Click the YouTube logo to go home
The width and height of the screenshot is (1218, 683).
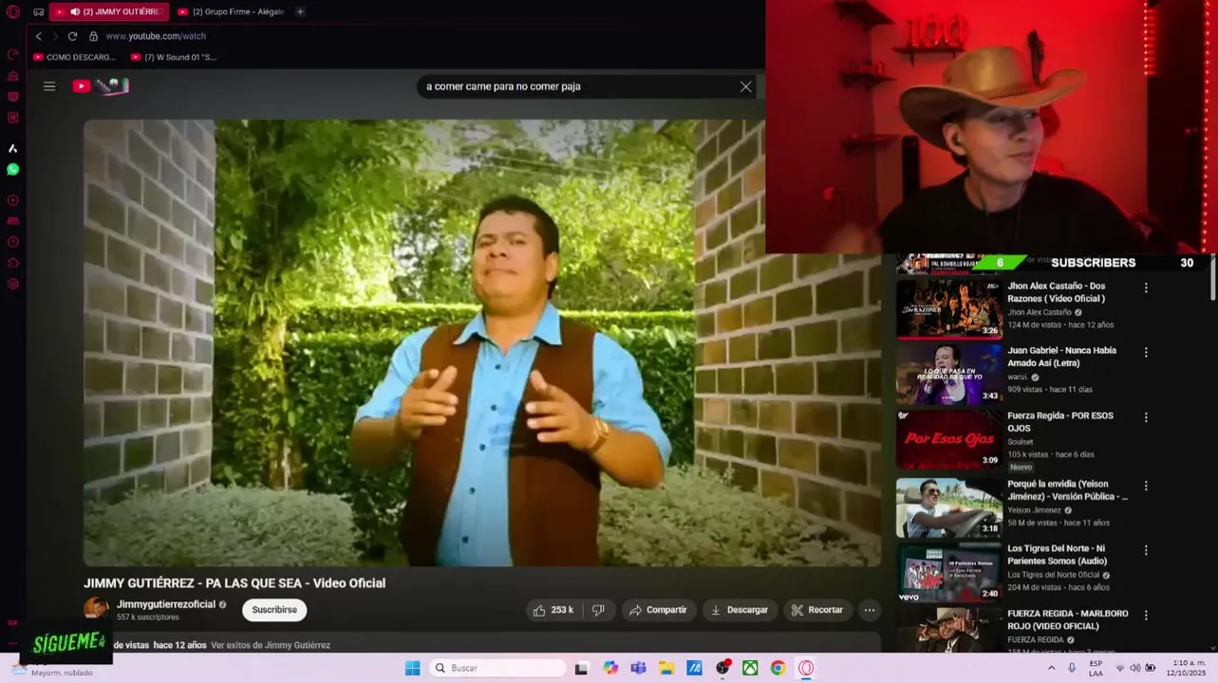point(100,86)
